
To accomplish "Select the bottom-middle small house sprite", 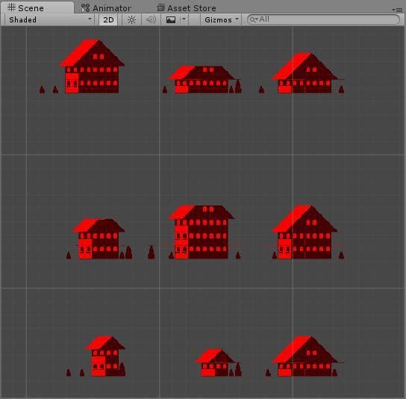I will [215, 362].
